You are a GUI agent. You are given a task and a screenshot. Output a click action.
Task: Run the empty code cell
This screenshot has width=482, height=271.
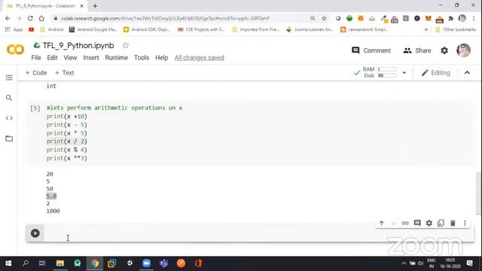click(35, 233)
